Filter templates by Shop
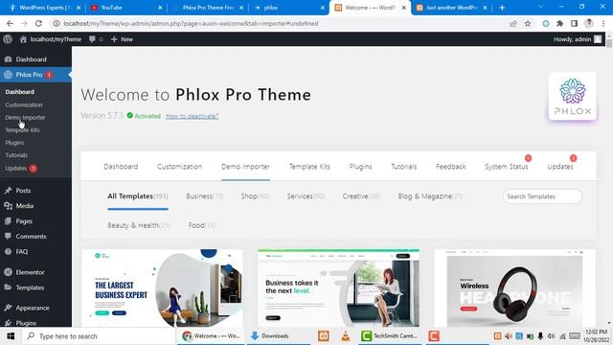The height and width of the screenshot is (345, 613). pyautogui.click(x=255, y=196)
